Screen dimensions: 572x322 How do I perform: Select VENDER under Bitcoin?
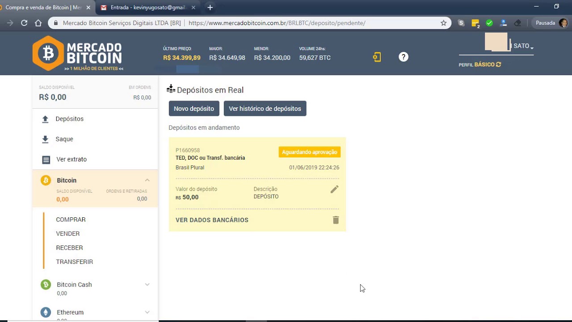pyautogui.click(x=68, y=233)
